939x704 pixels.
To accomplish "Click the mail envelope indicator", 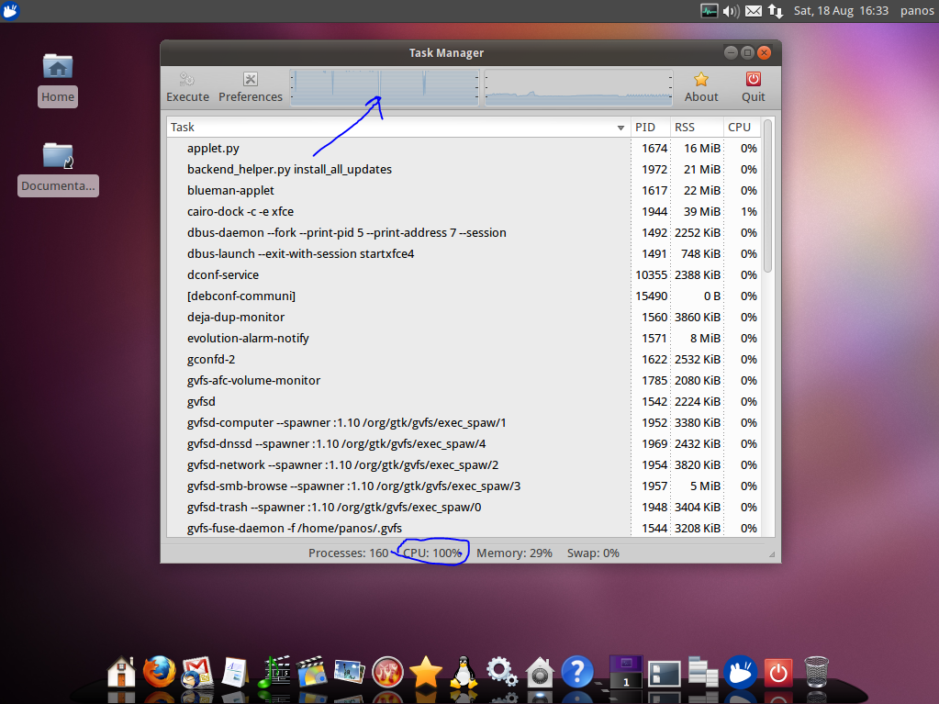I will tap(754, 11).
